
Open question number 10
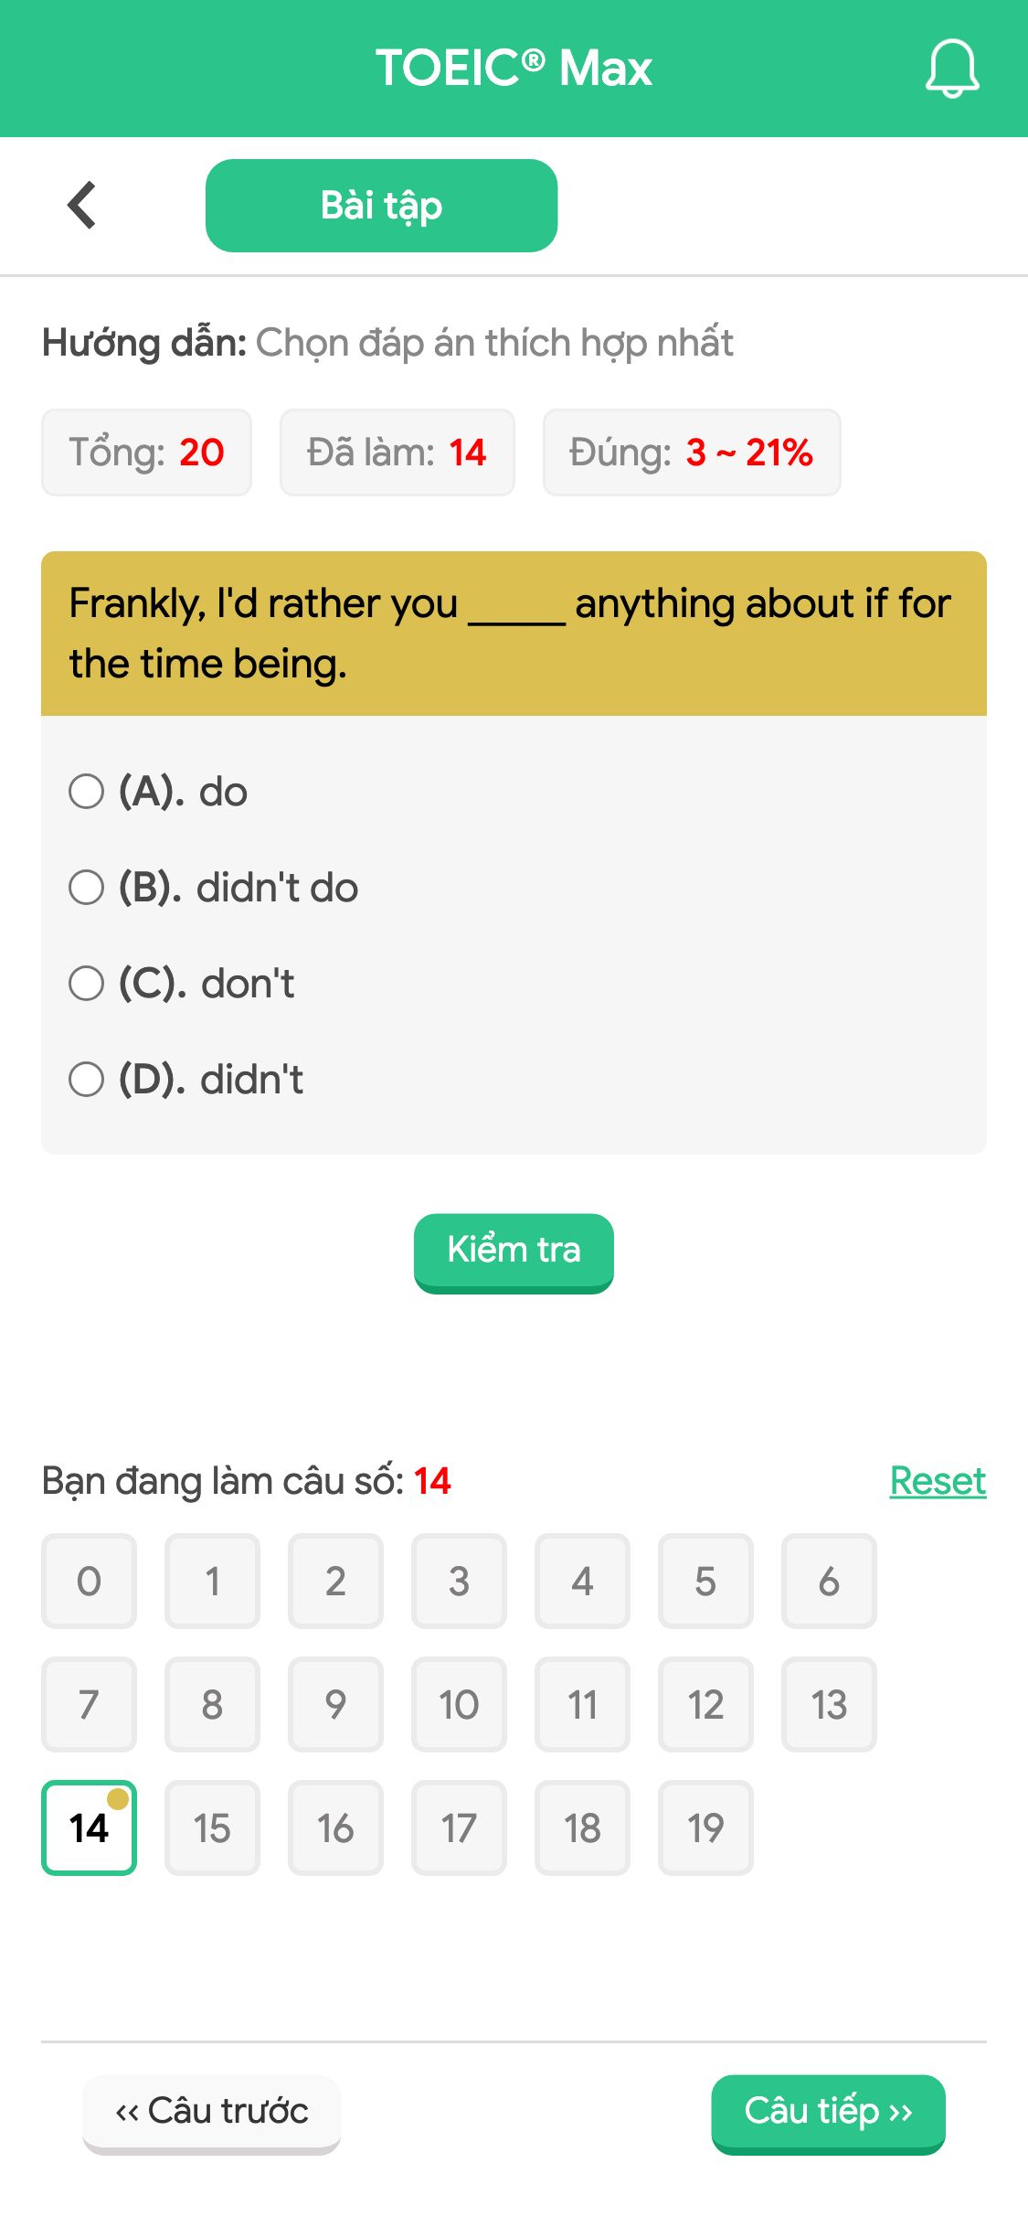459,1704
